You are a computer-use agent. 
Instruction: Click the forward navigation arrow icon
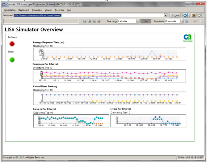tap(199, 15)
